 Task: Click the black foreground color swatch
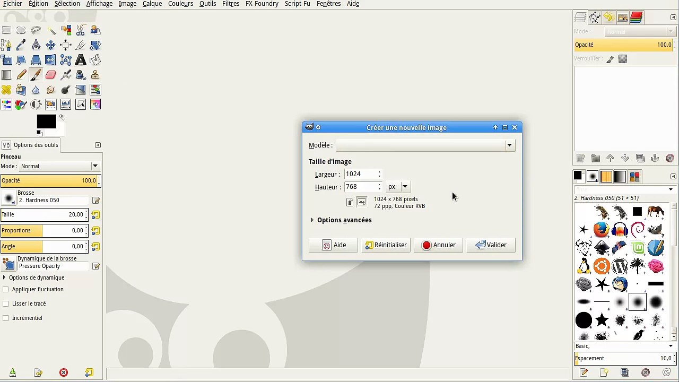click(x=46, y=121)
